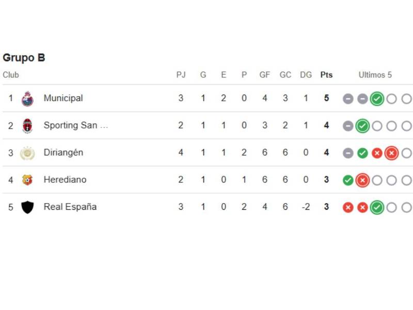Screen dimensions: 413x310
Task: Click the GF column header
Action: 264,74
